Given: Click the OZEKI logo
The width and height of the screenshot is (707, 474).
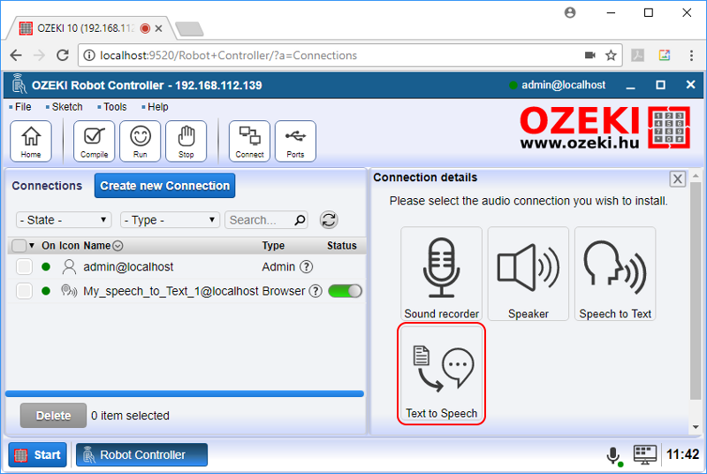Looking at the screenshot, I should click(605, 127).
